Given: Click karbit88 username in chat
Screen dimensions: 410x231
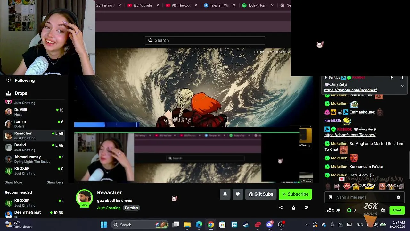Looking at the screenshot, I should [333, 121].
